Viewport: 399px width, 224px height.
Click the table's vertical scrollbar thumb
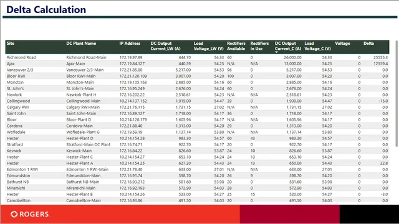click(397, 93)
